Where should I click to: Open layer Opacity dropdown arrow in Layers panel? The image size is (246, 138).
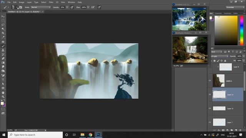(243, 56)
